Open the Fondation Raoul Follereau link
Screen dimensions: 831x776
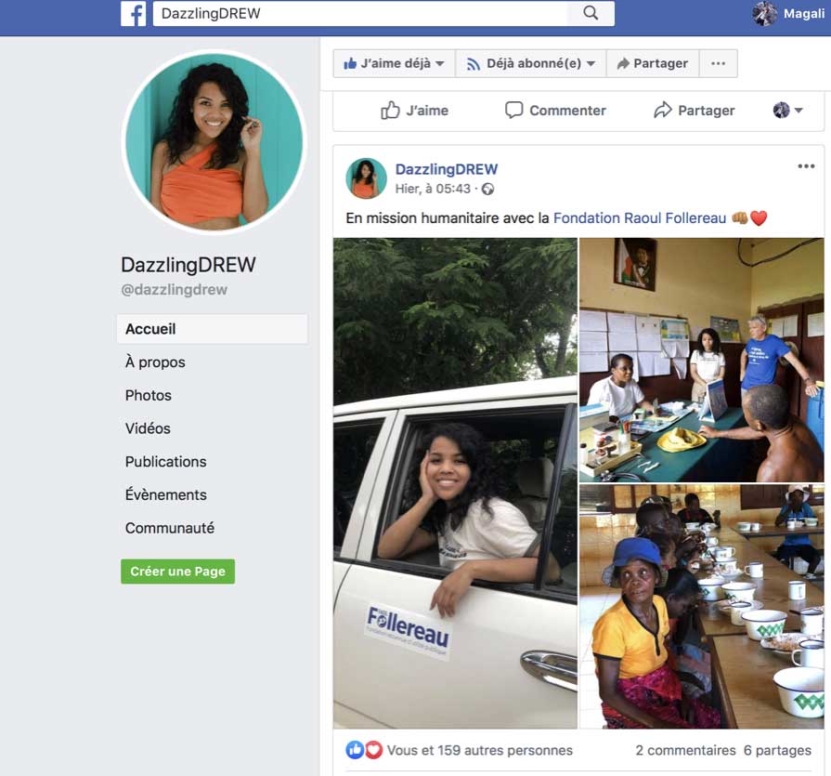coord(640,218)
